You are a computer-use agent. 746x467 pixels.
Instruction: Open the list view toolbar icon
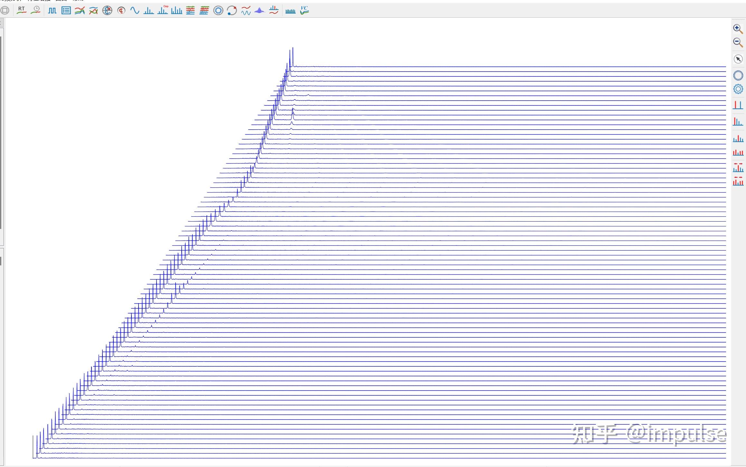click(x=66, y=11)
